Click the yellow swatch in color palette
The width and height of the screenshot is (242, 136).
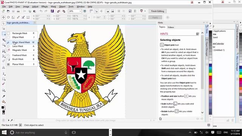click(210, 74)
